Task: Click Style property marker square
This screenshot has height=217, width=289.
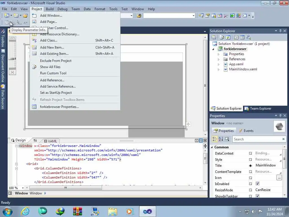Action: 251,159
